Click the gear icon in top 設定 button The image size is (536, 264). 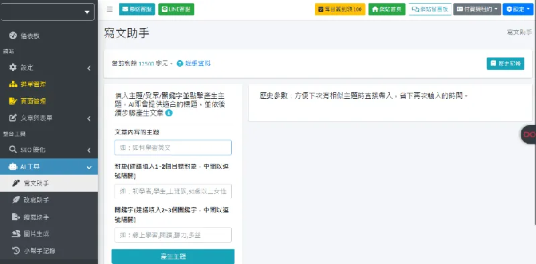coord(509,9)
